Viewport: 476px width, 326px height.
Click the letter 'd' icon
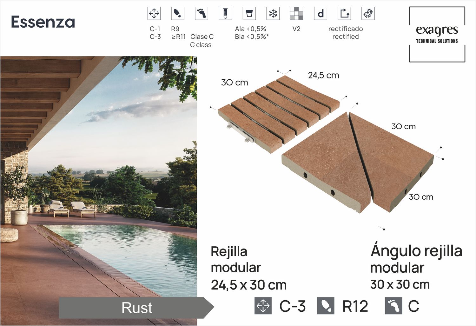[x=321, y=13]
